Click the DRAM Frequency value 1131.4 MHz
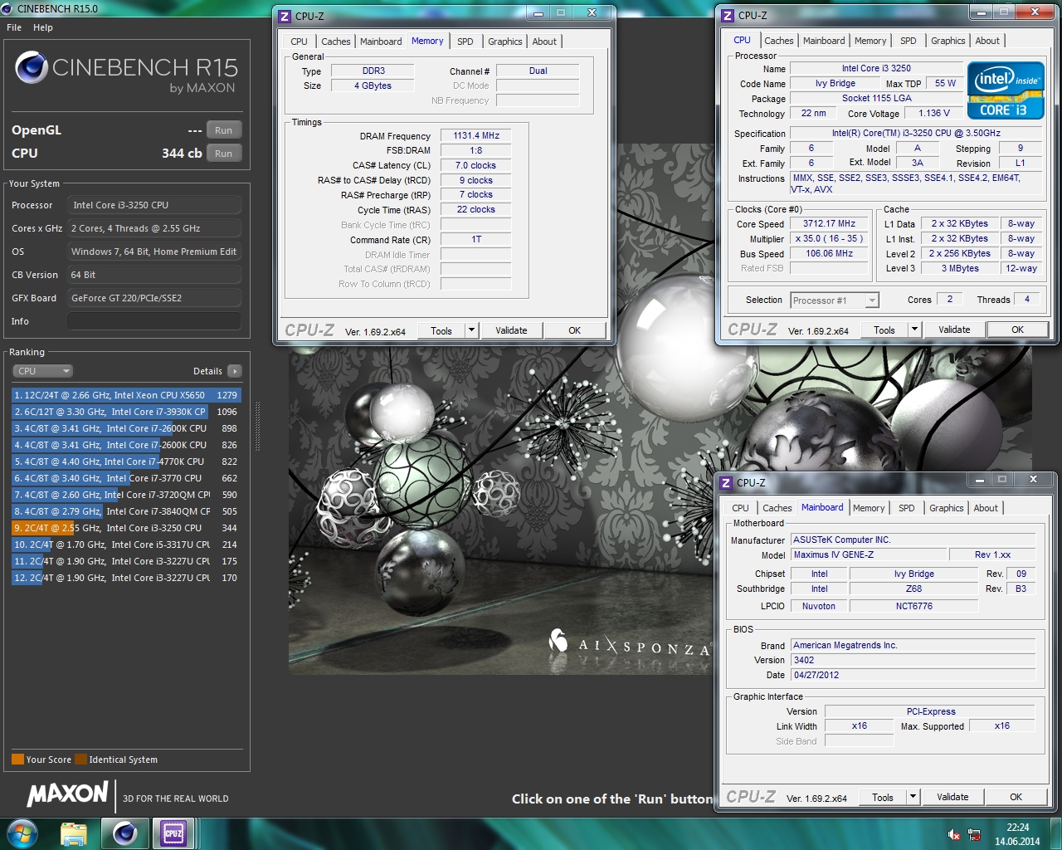The width and height of the screenshot is (1062, 850). [x=476, y=136]
